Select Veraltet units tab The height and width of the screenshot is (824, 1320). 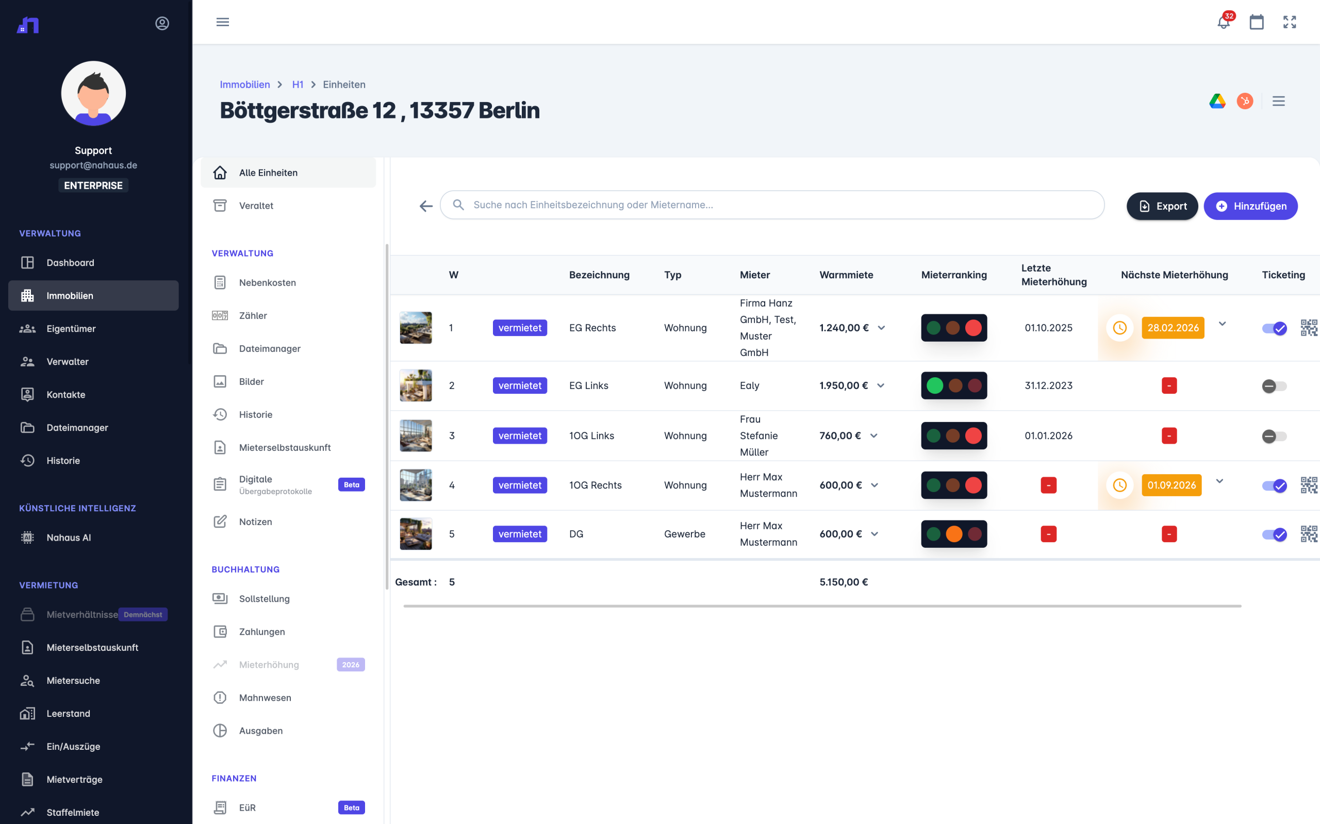tap(256, 206)
